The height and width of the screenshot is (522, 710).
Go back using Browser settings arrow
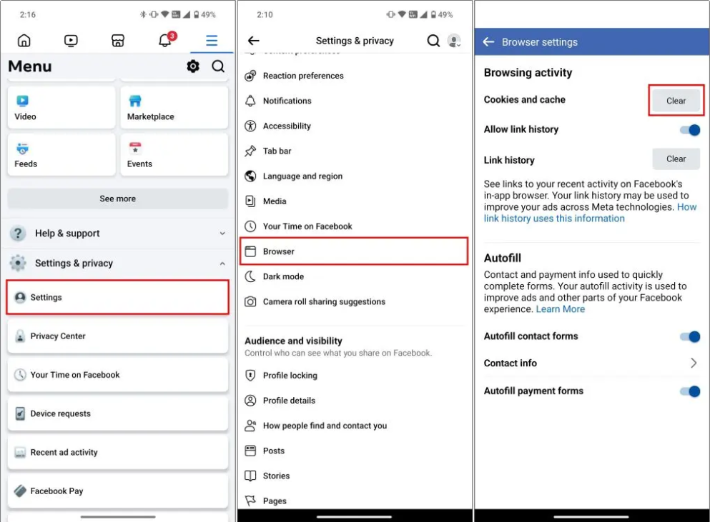pyautogui.click(x=488, y=42)
